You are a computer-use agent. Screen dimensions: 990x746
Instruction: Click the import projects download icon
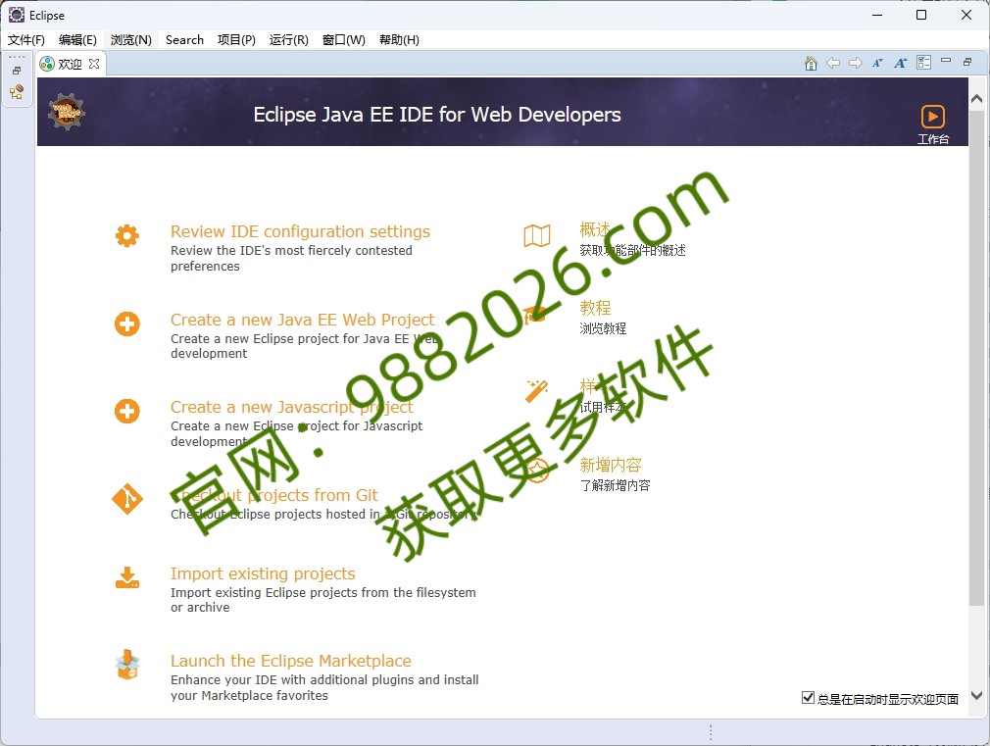pos(126,577)
